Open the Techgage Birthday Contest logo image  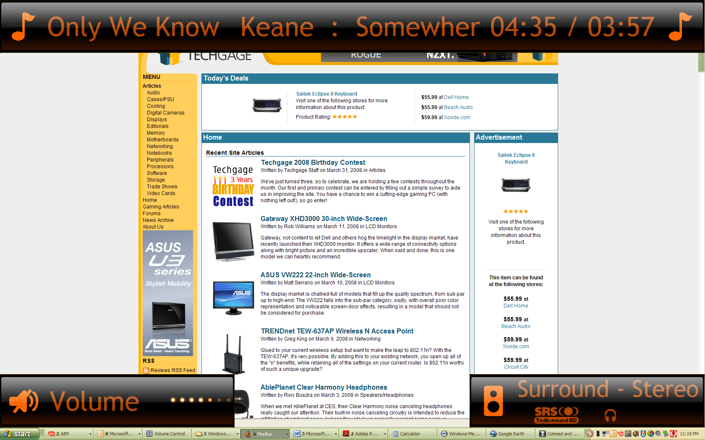tap(233, 186)
